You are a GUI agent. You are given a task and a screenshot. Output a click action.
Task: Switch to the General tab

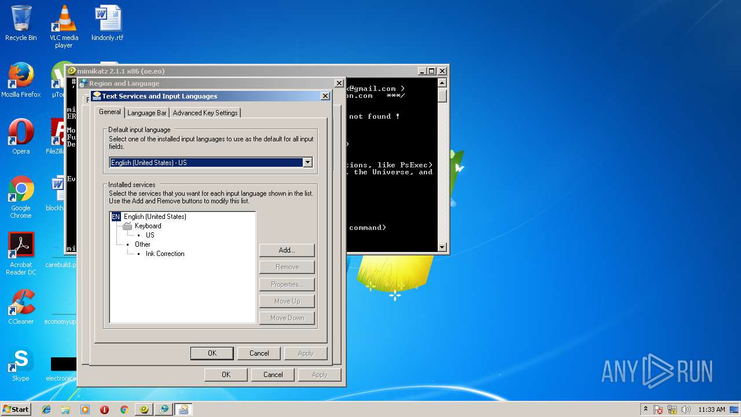tap(109, 112)
